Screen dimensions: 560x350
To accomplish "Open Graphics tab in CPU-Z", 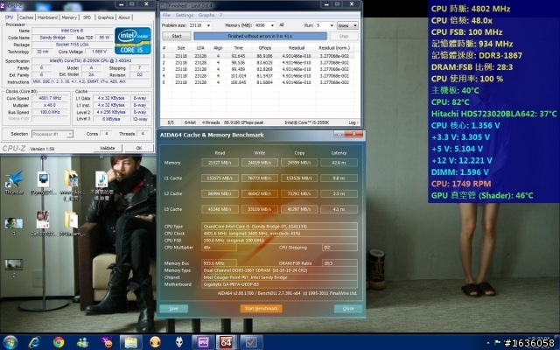I will pyautogui.click(x=105, y=17).
